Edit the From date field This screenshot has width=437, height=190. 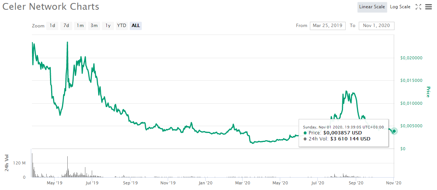[328, 26]
